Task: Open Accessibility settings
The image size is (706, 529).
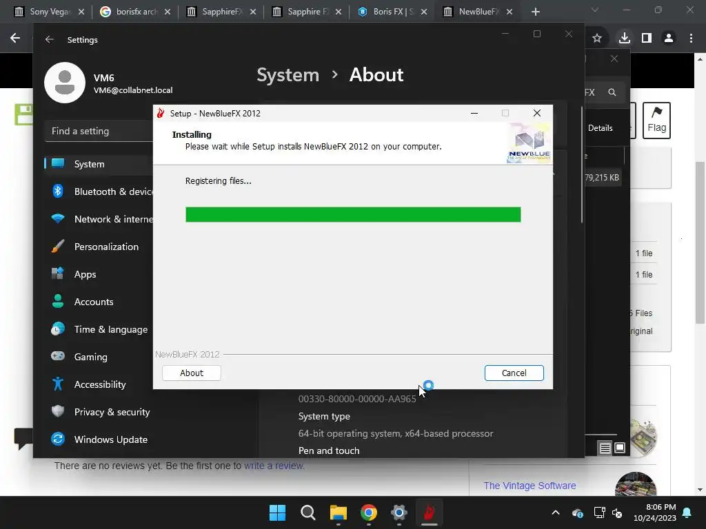Action: (x=99, y=384)
